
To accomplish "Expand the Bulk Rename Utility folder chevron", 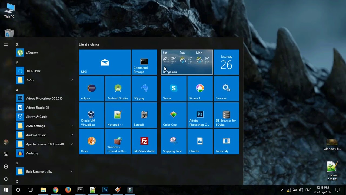I will coord(72,171).
